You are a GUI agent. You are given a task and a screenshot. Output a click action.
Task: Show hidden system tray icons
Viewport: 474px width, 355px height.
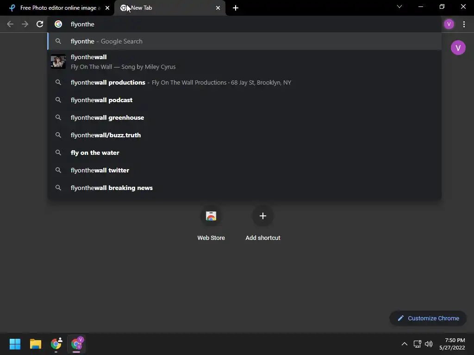tap(404, 344)
